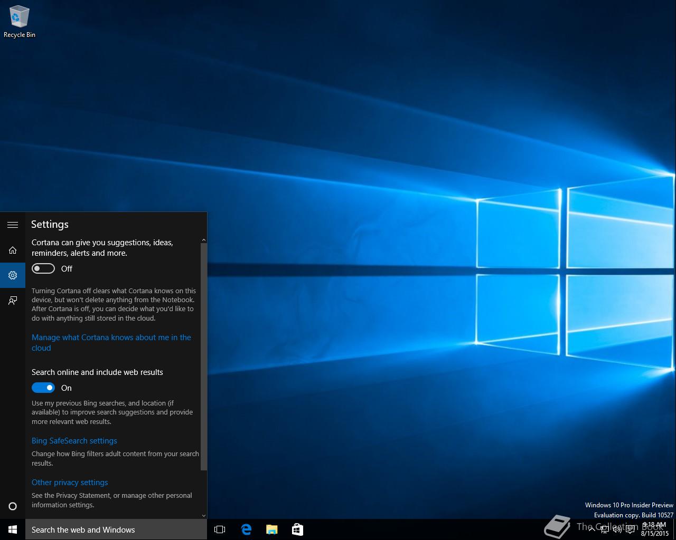Turn off Search online web results toggle
This screenshot has height=540, width=676.
coord(43,388)
